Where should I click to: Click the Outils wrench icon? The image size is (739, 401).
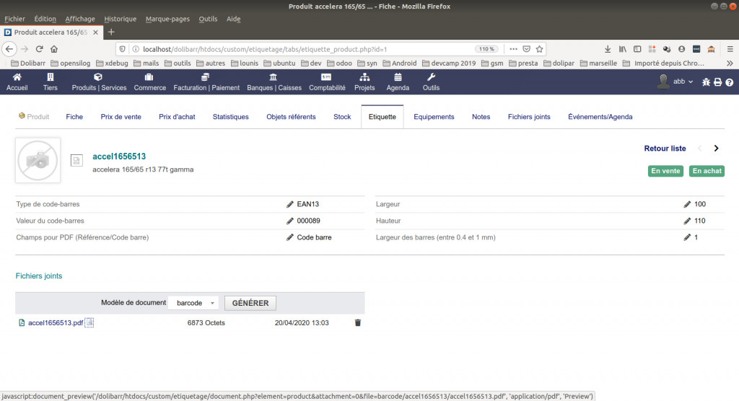[431, 77]
